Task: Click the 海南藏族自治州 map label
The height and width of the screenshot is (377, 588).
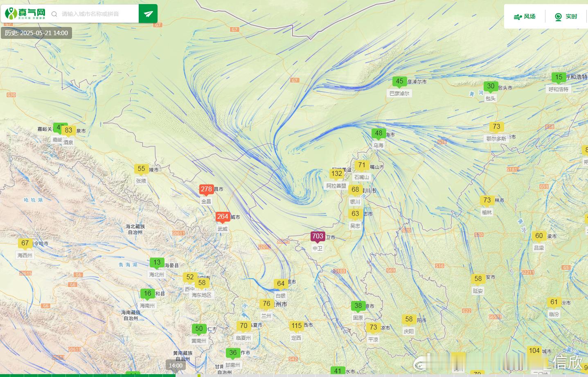Action: click(131, 315)
